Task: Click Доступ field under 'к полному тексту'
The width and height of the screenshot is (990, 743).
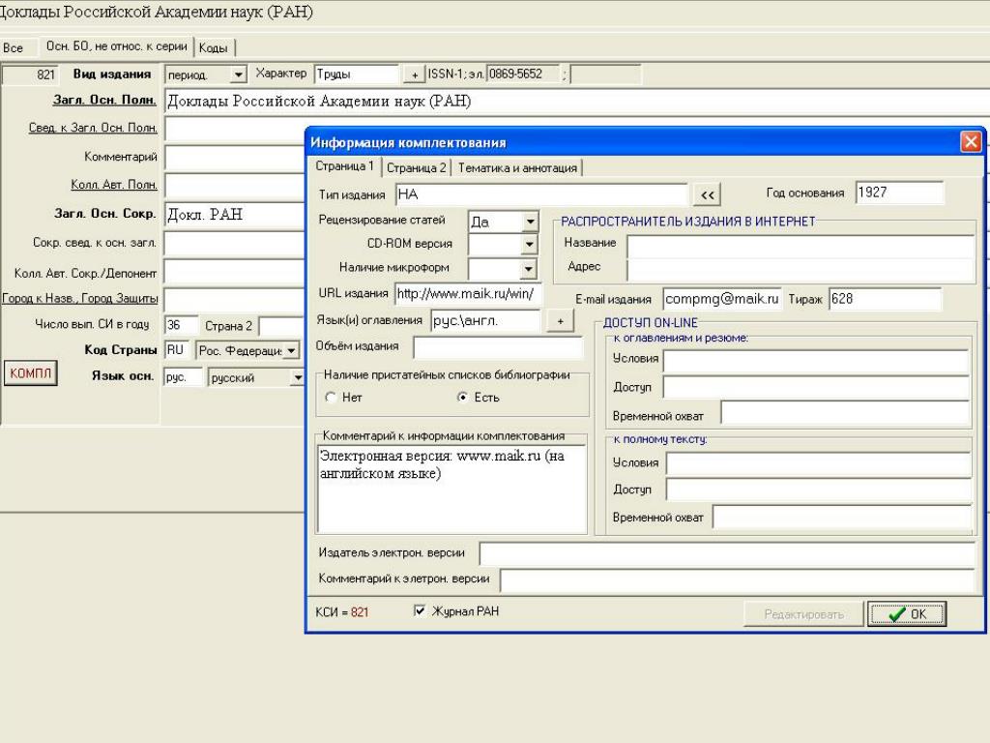Action: click(818, 490)
